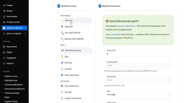Follow the Карты Тинькофф link

click(113, 34)
